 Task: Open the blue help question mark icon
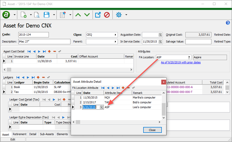point(228,23)
